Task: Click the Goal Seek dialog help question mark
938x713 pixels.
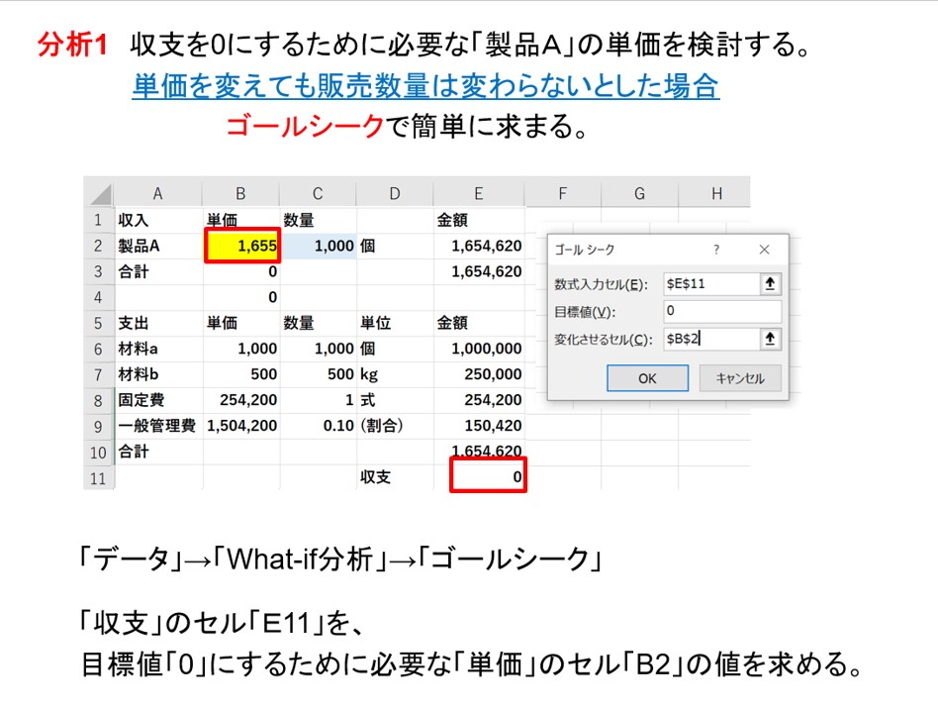Action: [716, 251]
